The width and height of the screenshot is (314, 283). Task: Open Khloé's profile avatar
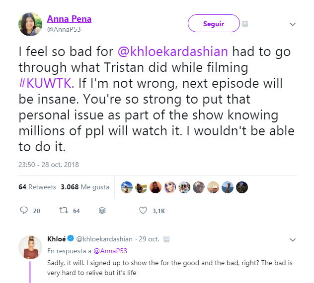pyautogui.click(x=30, y=246)
